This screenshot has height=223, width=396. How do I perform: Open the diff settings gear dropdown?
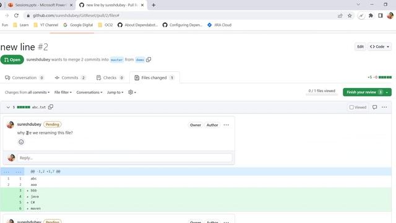pos(132,92)
